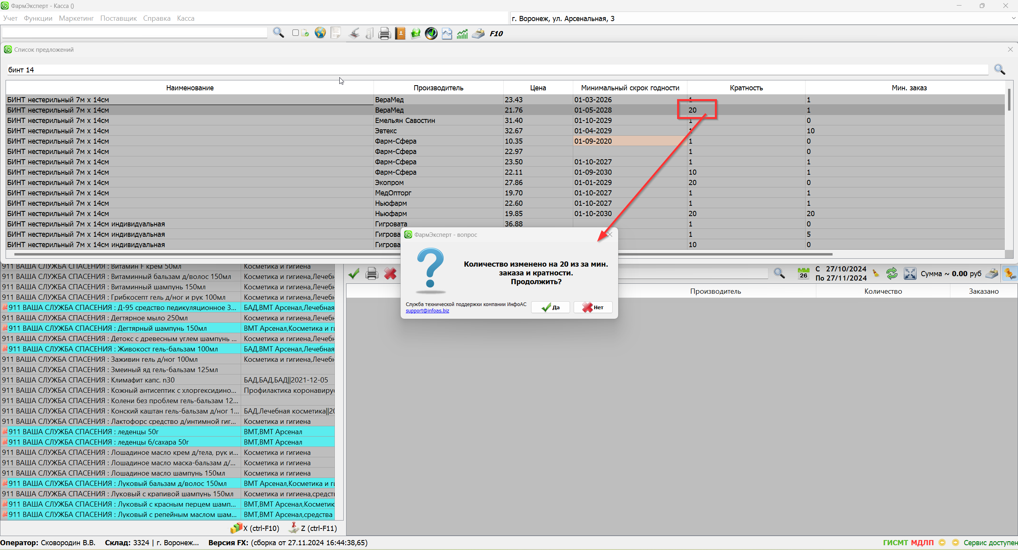Open the support@infoas.biz email link
Image resolution: width=1018 pixels, height=550 pixels.
(x=427, y=311)
